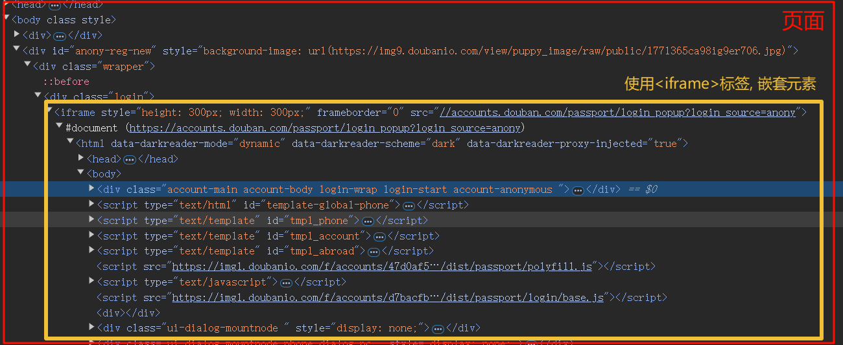This screenshot has width=843, height=345.
Task: Collapse the html data-darkreader-mode node
Action: [x=70, y=142]
